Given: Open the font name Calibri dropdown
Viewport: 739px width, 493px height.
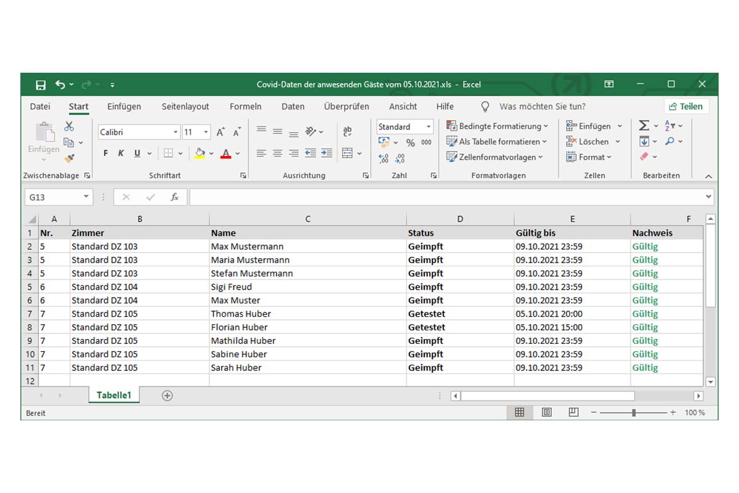Looking at the screenshot, I should [x=176, y=132].
